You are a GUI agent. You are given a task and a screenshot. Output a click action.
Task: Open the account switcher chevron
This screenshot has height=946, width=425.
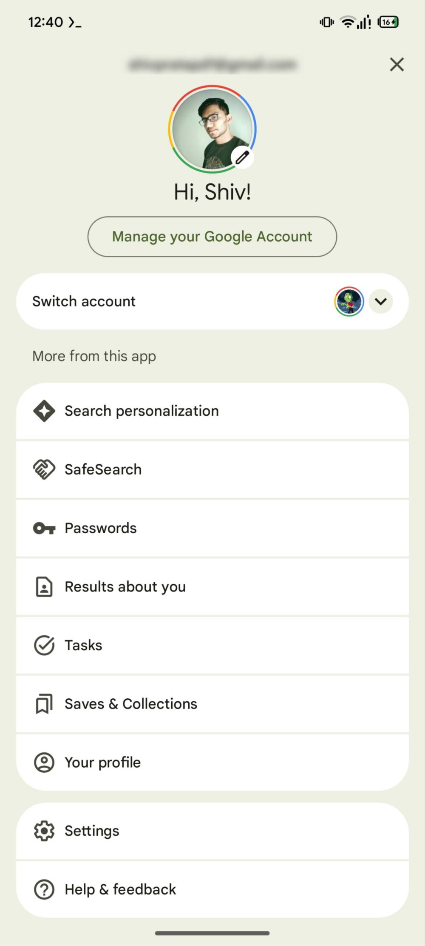(381, 301)
